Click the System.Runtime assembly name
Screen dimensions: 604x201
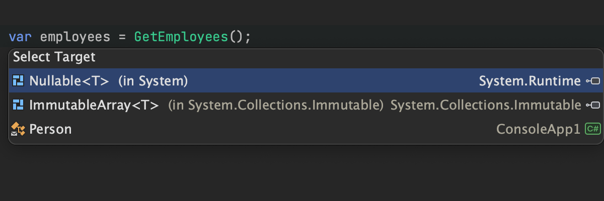point(530,80)
